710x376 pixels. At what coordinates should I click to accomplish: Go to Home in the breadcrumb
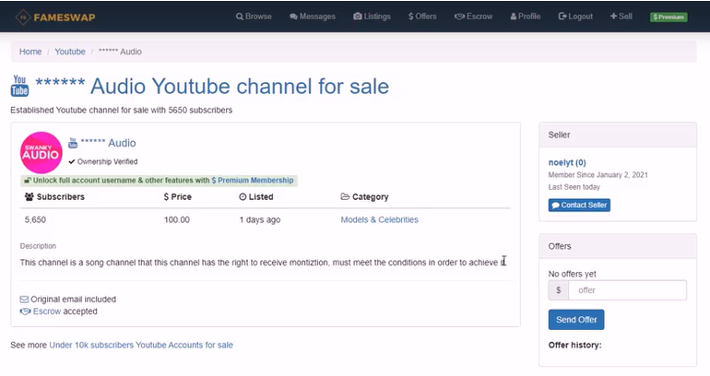click(30, 52)
